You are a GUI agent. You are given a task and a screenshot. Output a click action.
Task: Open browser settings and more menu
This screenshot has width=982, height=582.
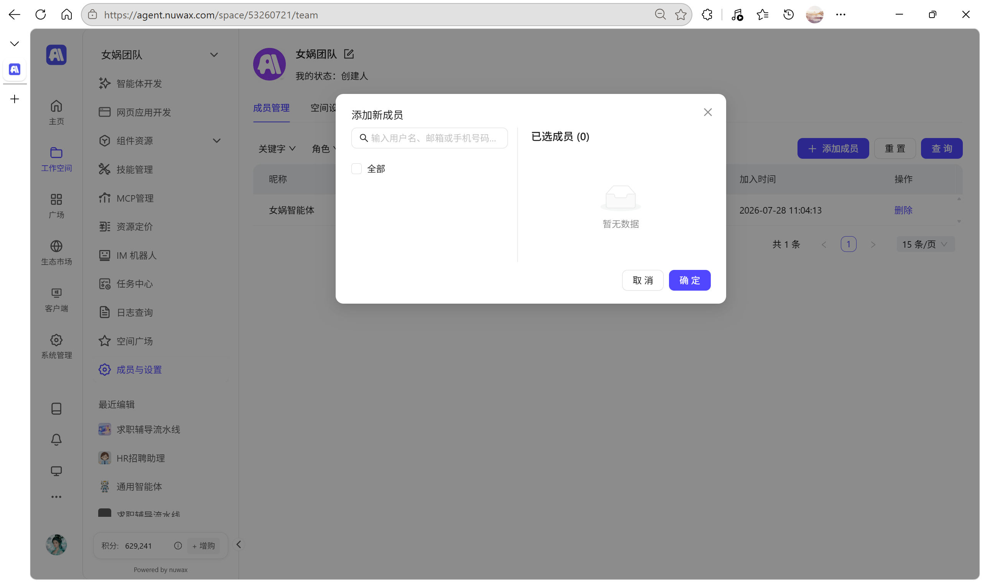[x=840, y=15]
